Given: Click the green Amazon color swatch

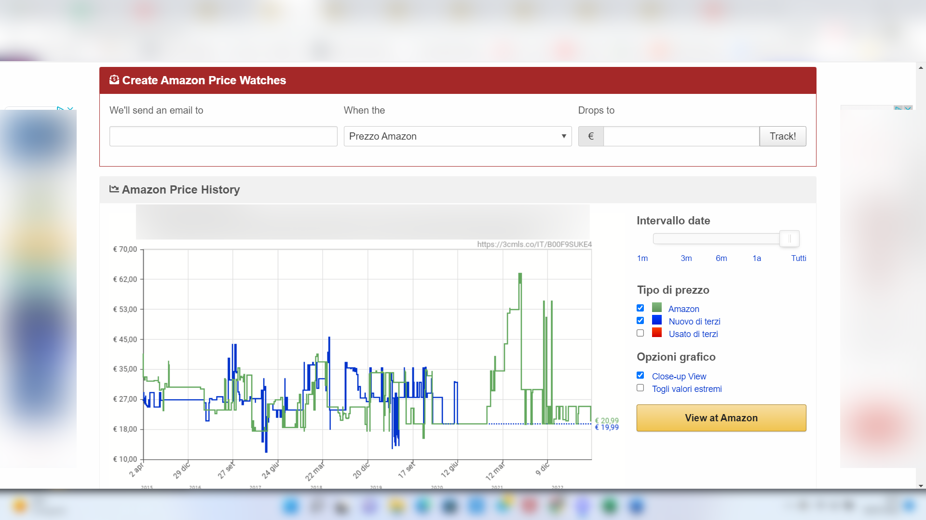Looking at the screenshot, I should coord(656,308).
